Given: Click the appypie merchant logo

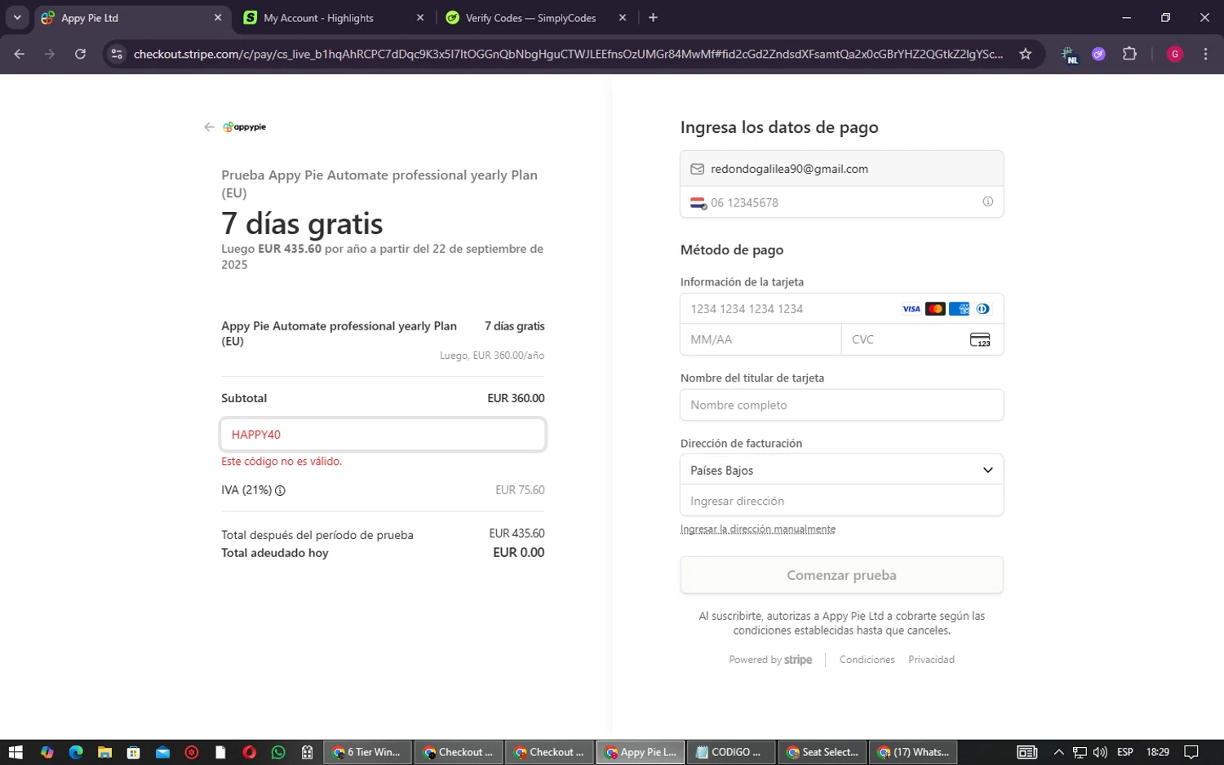Looking at the screenshot, I should pyautogui.click(x=245, y=127).
